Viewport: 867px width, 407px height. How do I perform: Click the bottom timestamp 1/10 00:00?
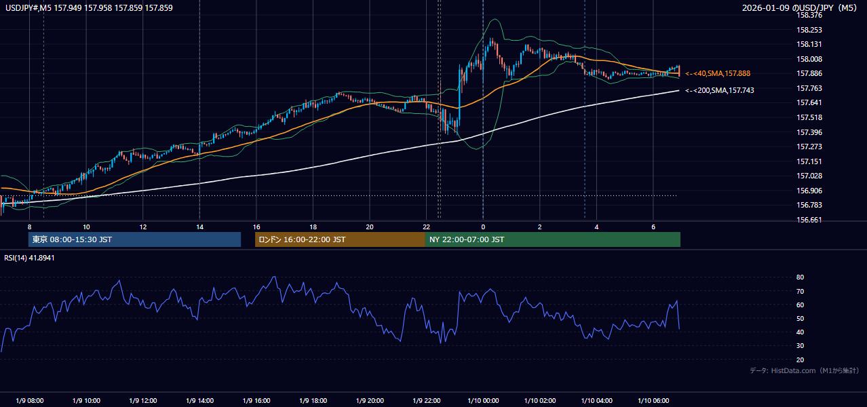pos(482,400)
